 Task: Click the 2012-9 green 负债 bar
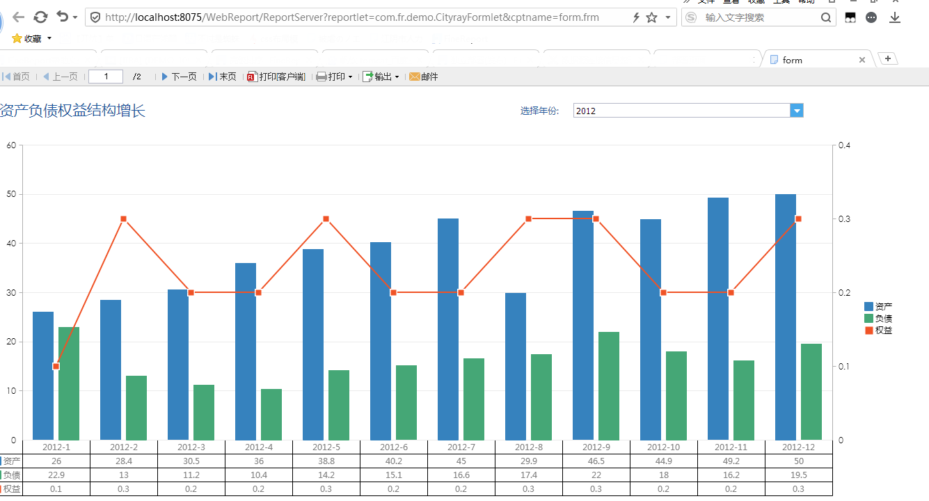(609, 386)
